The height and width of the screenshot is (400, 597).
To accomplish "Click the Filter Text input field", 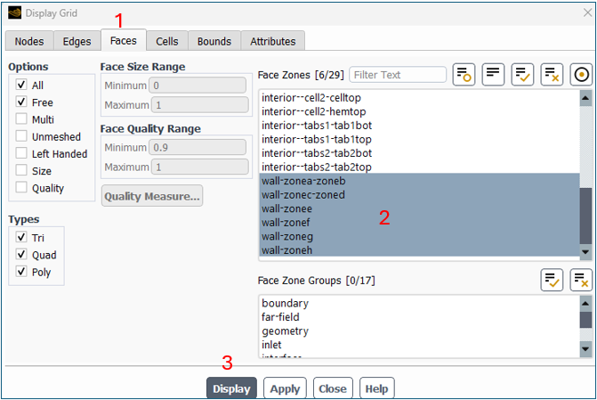I will (x=398, y=75).
